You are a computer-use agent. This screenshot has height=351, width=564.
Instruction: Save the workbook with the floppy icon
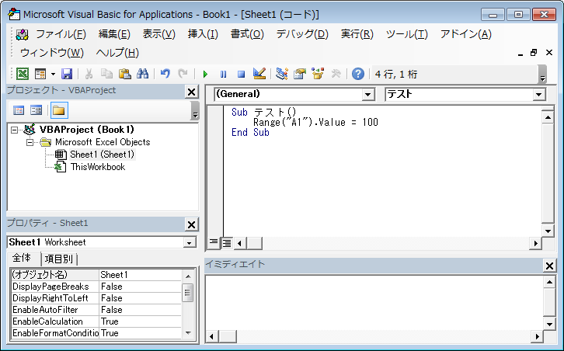tap(67, 74)
